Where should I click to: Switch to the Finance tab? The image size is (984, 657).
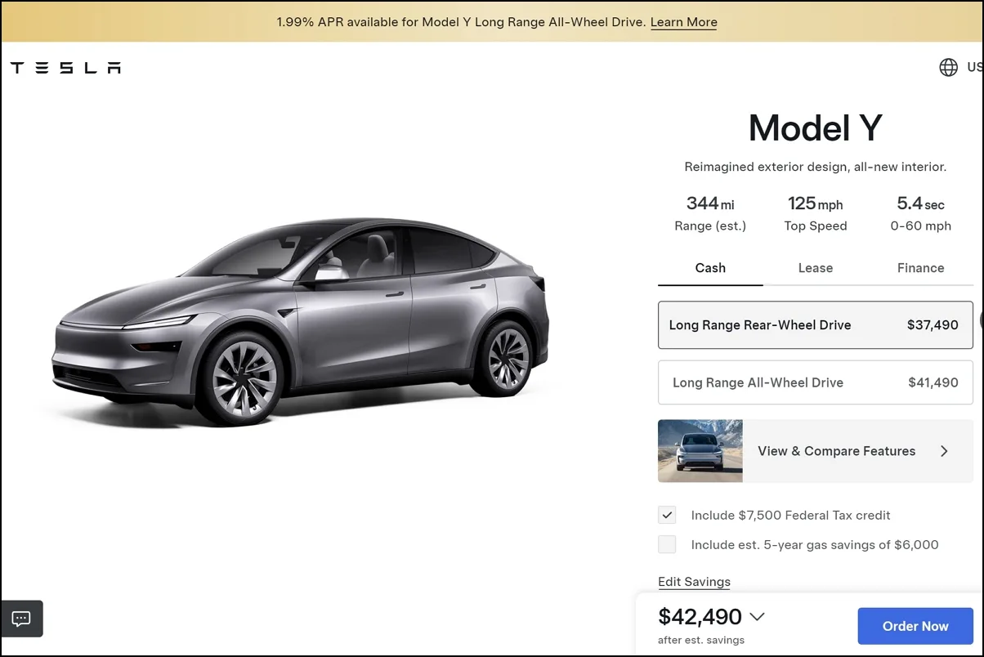click(x=920, y=268)
